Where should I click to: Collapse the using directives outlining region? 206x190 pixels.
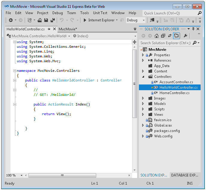point(15,42)
